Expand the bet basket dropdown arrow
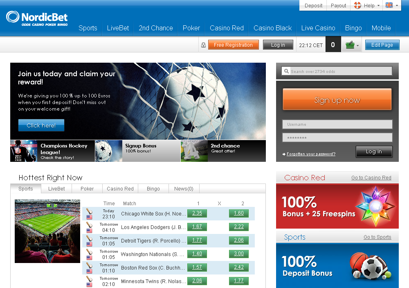Image resolution: width=409 pixels, height=288 pixels. (357, 46)
